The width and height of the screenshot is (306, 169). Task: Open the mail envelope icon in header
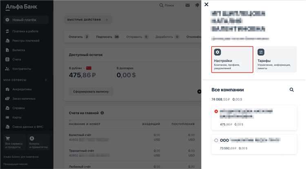click(x=188, y=5)
